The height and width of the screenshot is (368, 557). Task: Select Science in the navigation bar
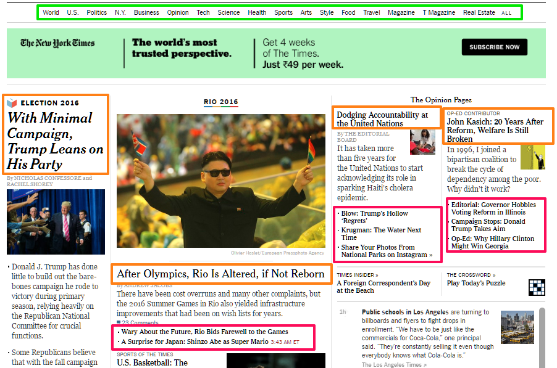click(x=228, y=12)
